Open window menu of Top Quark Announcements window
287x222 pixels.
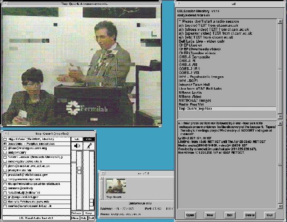pos(3,4)
